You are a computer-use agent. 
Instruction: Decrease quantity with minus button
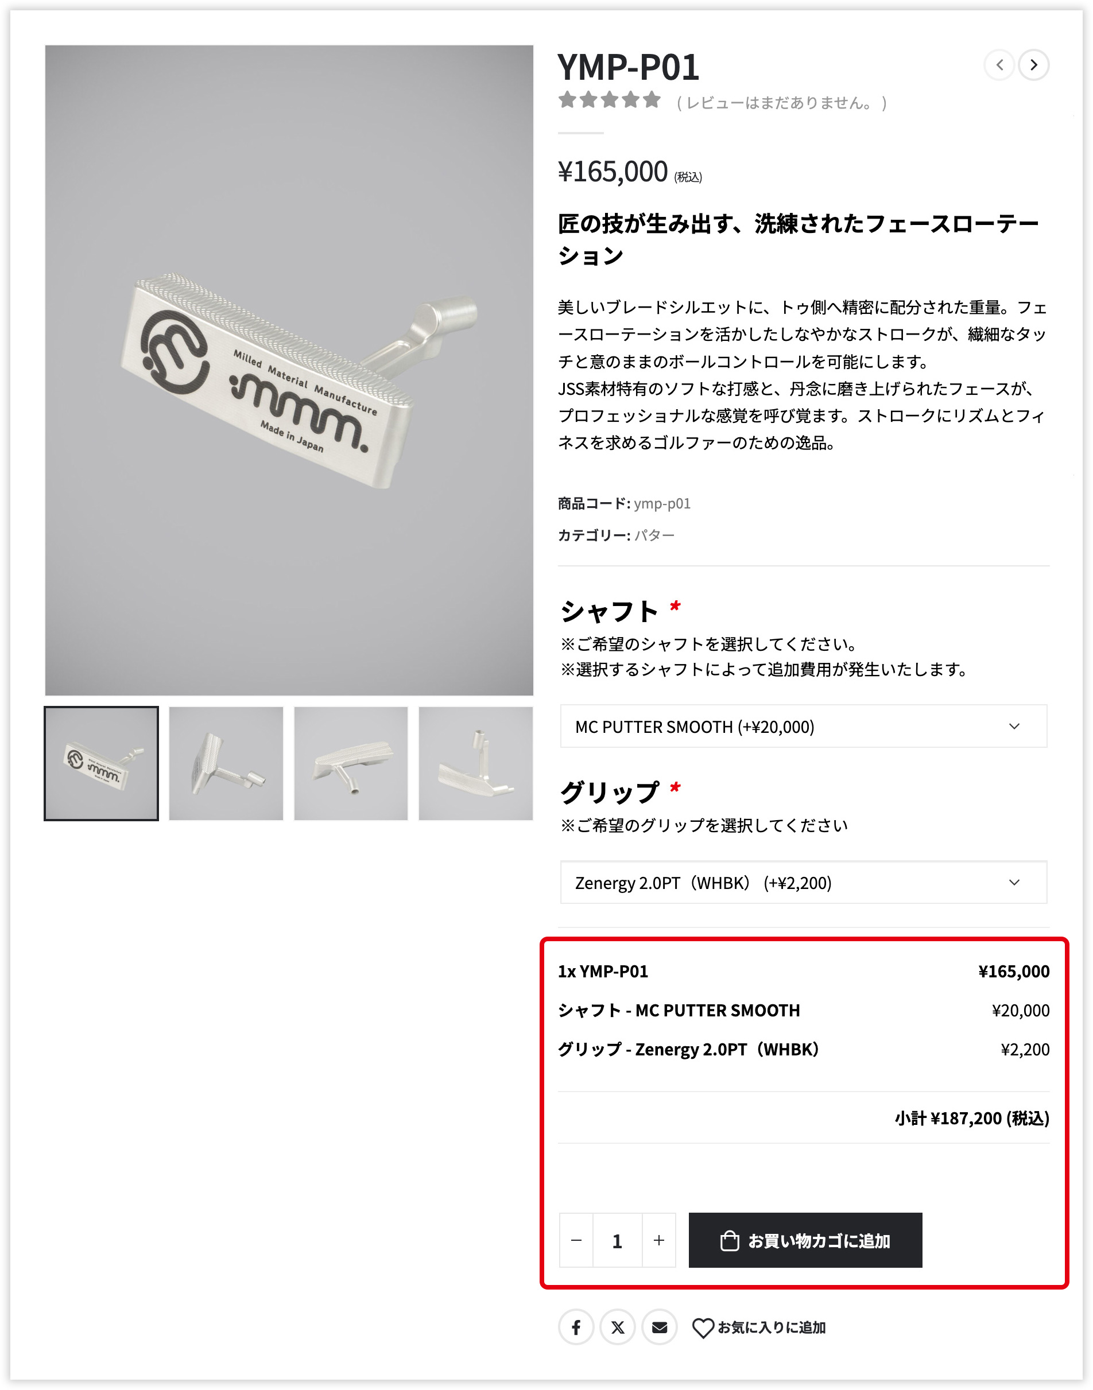[576, 1240]
